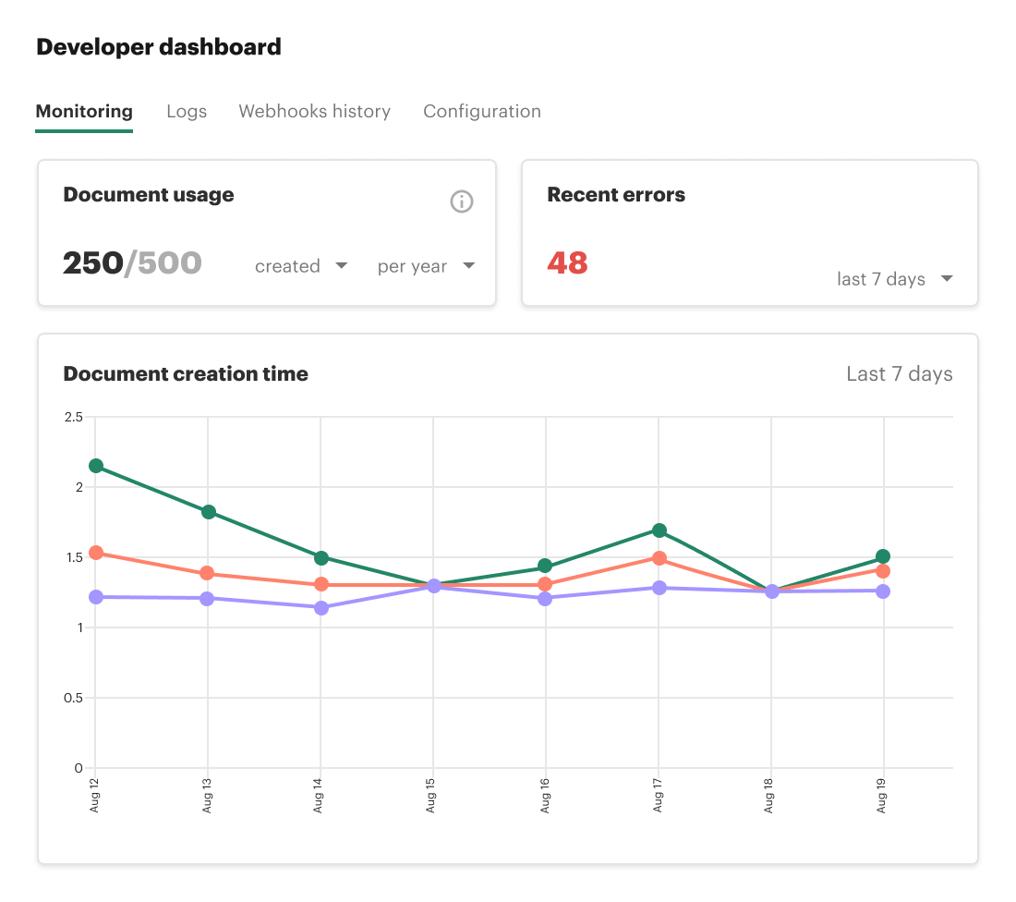Open the Webhooks history tab
Image resolution: width=1016 pixels, height=902 pixels.
pos(314,111)
